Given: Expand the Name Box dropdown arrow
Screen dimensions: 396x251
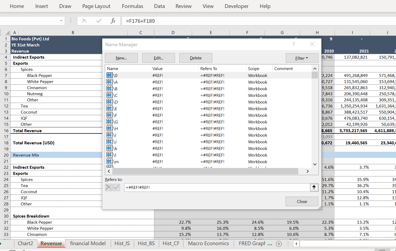Looking at the screenshot, I should (61, 21).
